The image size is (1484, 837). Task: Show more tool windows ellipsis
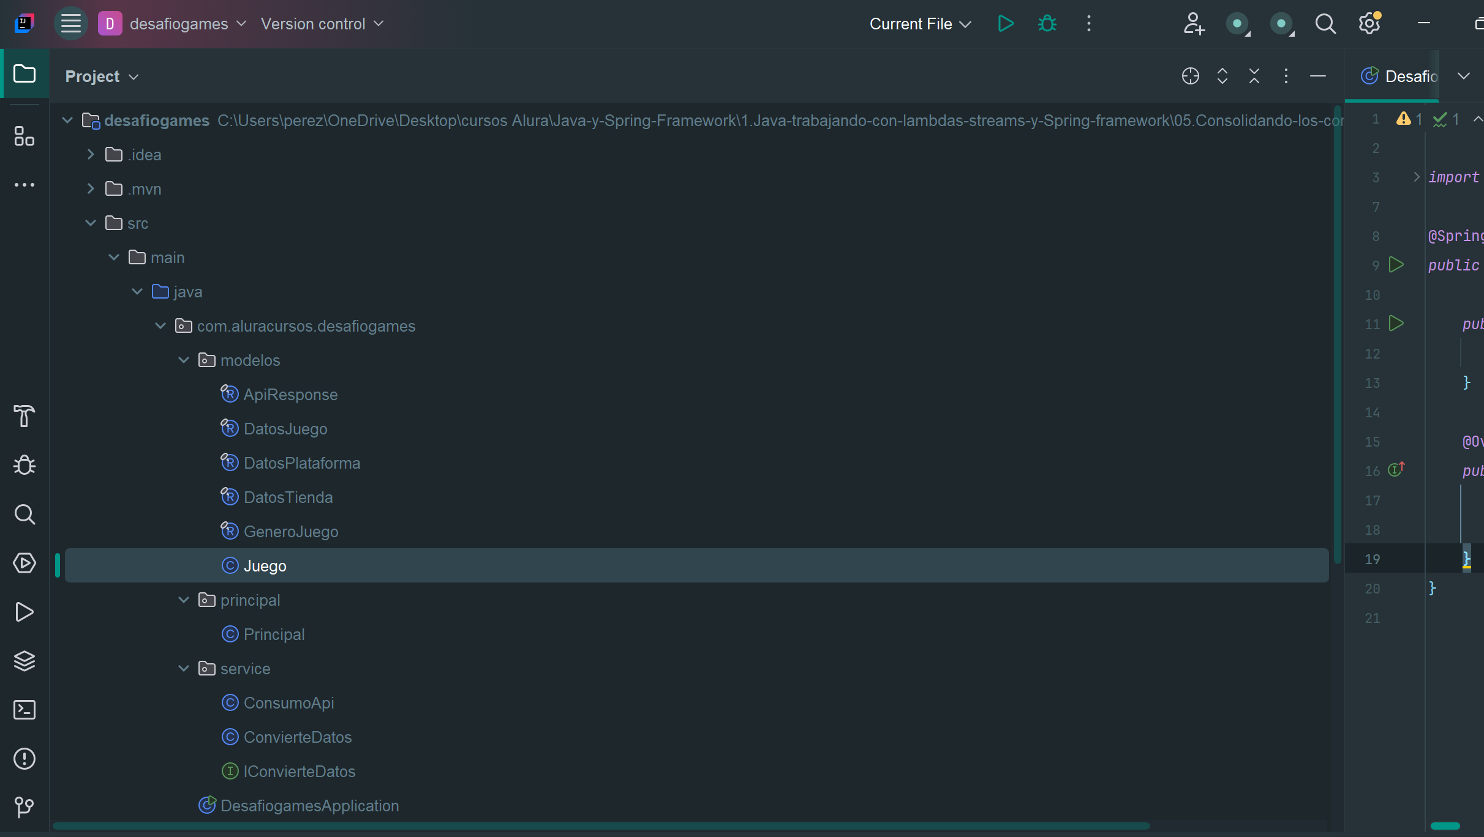pyautogui.click(x=24, y=185)
